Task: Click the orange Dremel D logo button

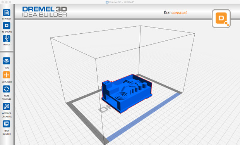Action: (221, 19)
